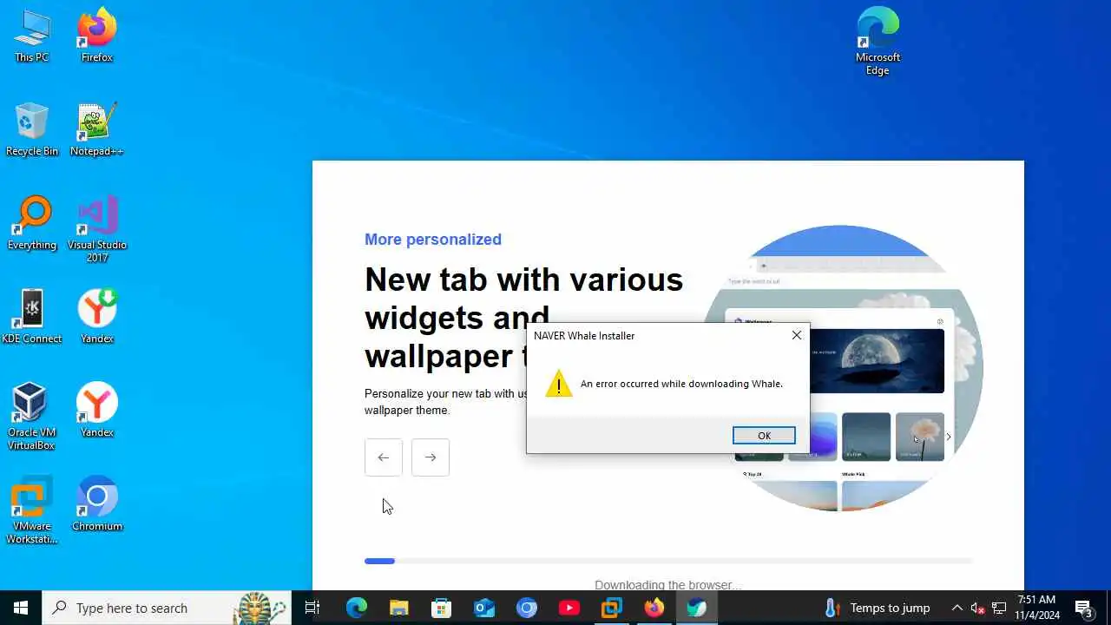Image resolution: width=1111 pixels, height=625 pixels.
Task: Open the Yandex browser shortcut beside VirtualBox
Action: point(97,411)
